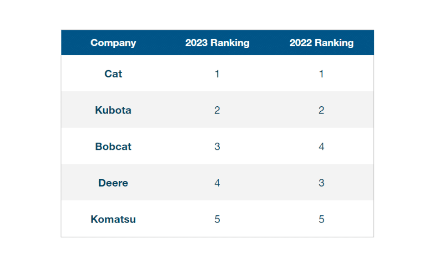Click Cat's 2022 ranking value

click(321, 74)
